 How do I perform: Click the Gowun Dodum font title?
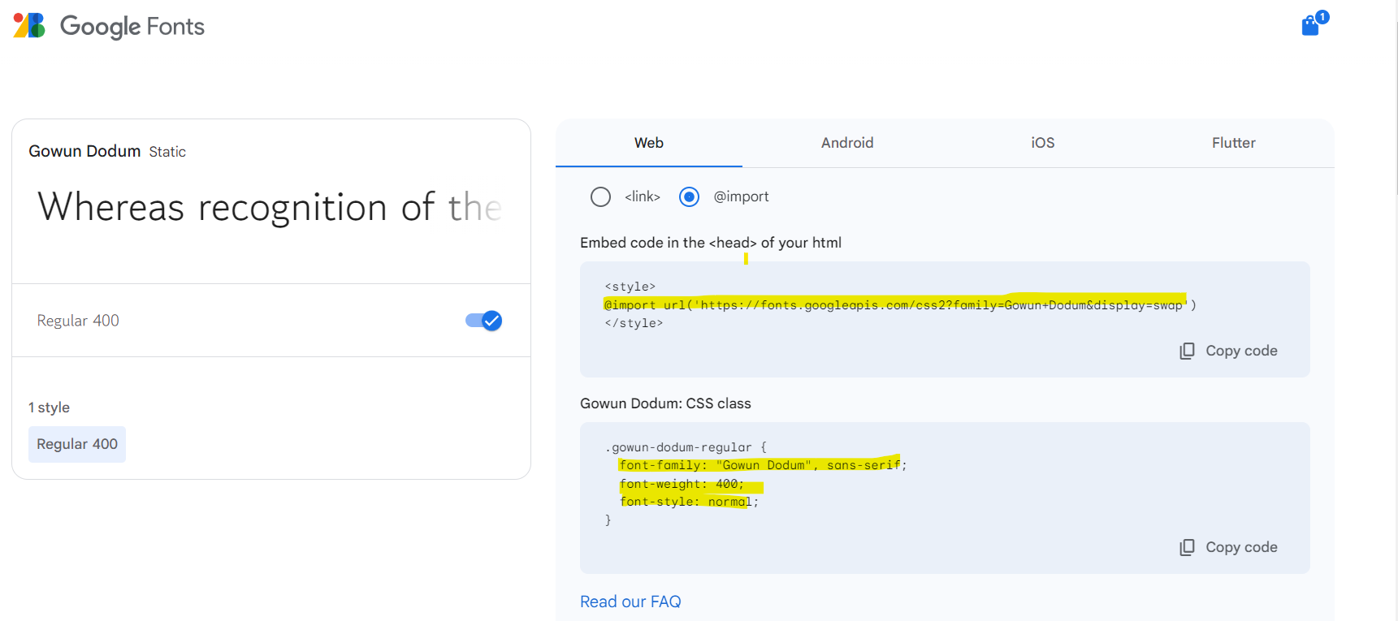[x=84, y=151]
